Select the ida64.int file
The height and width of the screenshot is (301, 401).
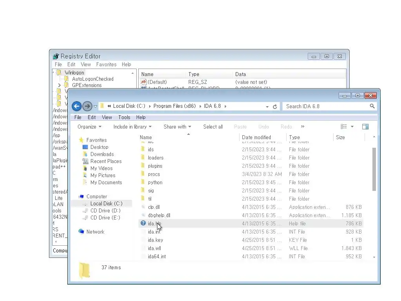pyautogui.click(x=157, y=256)
